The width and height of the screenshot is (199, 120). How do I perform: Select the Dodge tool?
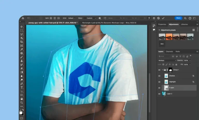(22, 80)
